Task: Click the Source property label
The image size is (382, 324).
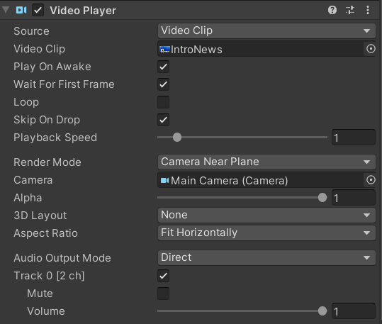Action: click(x=31, y=31)
